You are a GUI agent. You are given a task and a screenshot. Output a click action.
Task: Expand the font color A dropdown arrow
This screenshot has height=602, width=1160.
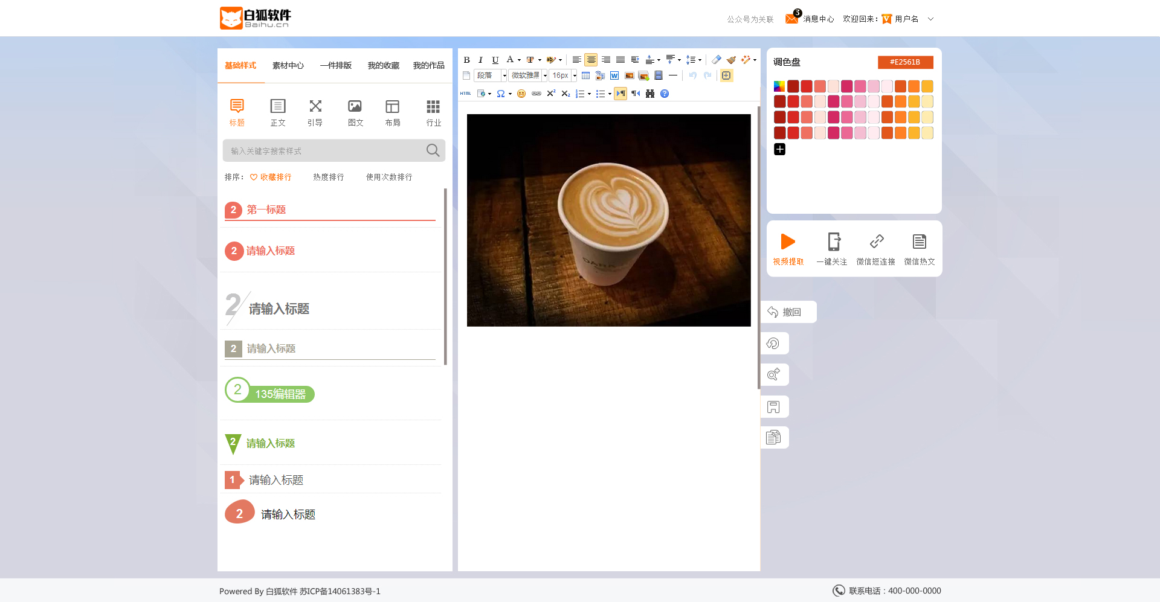(x=520, y=60)
